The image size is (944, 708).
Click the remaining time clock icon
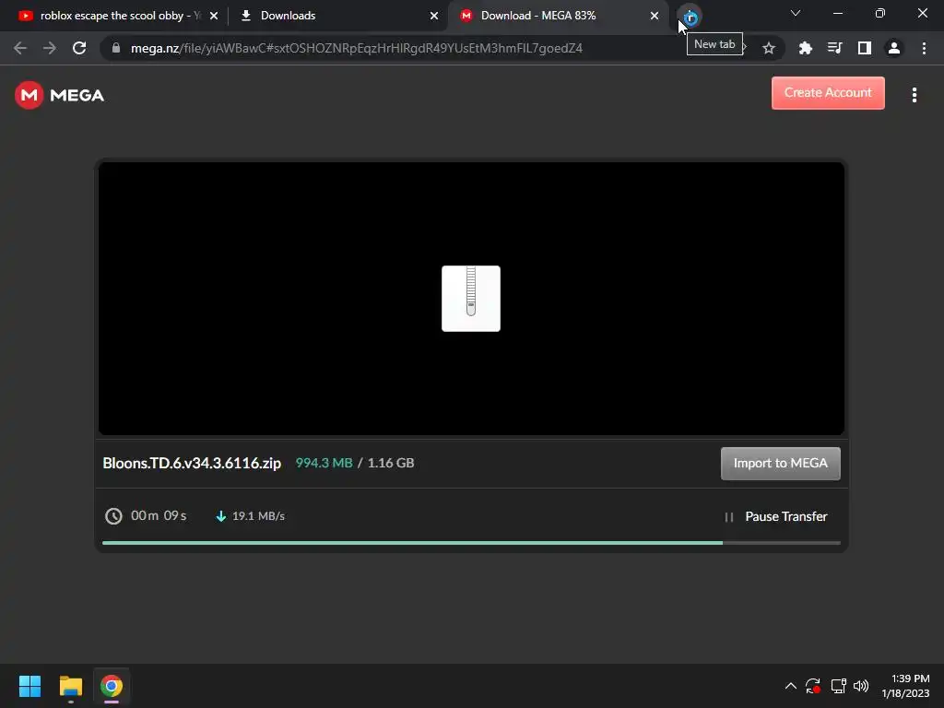click(113, 516)
